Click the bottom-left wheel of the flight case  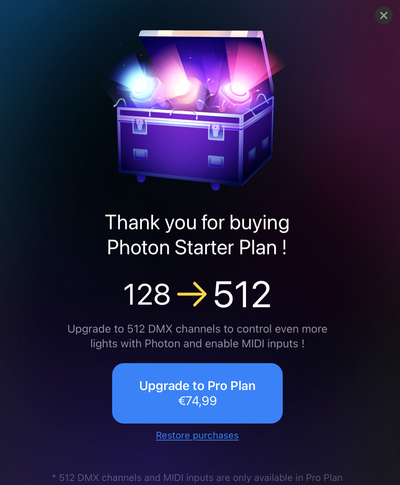point(141,179)
